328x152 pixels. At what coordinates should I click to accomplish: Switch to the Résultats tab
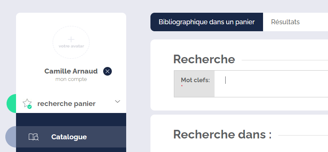coord(285,22)
